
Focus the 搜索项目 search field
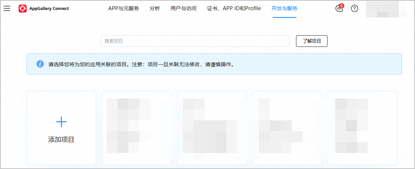(195, 41)
